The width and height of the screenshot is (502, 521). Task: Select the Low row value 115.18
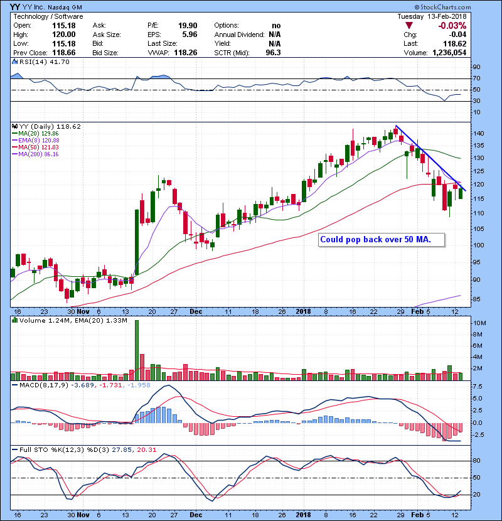coord(64,44)
